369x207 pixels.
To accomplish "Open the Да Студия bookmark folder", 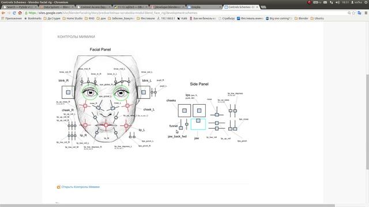I will (52, 18).
